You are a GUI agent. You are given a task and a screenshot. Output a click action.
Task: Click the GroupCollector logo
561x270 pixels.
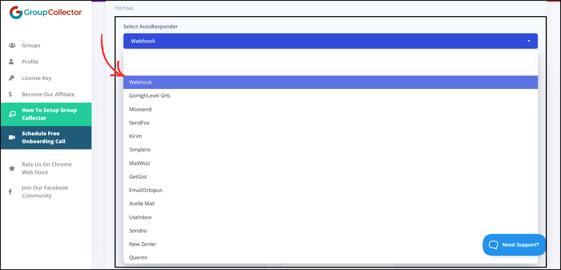46,12
